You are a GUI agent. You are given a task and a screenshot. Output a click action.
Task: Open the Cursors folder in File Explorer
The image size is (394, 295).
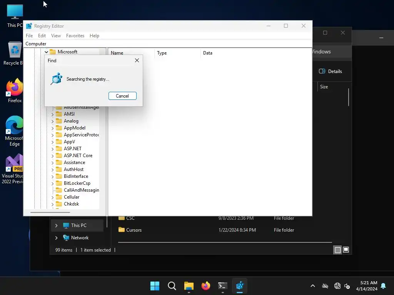134,230
